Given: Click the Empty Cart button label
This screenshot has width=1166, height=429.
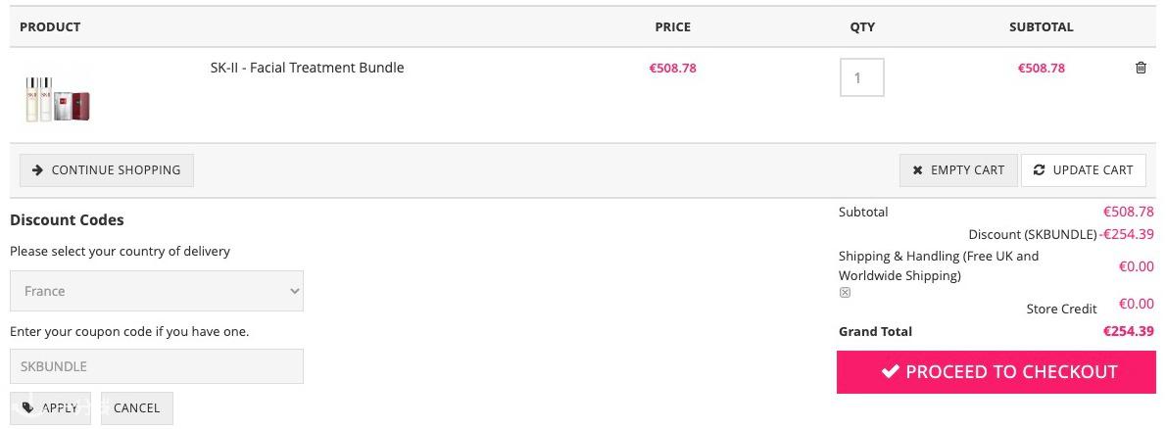Looking at the screenshot, I should pos(967,169).
